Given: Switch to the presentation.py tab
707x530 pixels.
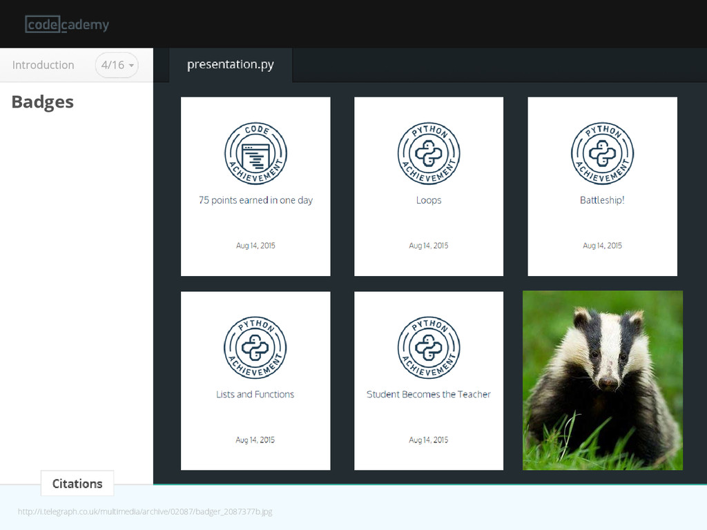Looking at the screenshot, I should coord(231,65).
